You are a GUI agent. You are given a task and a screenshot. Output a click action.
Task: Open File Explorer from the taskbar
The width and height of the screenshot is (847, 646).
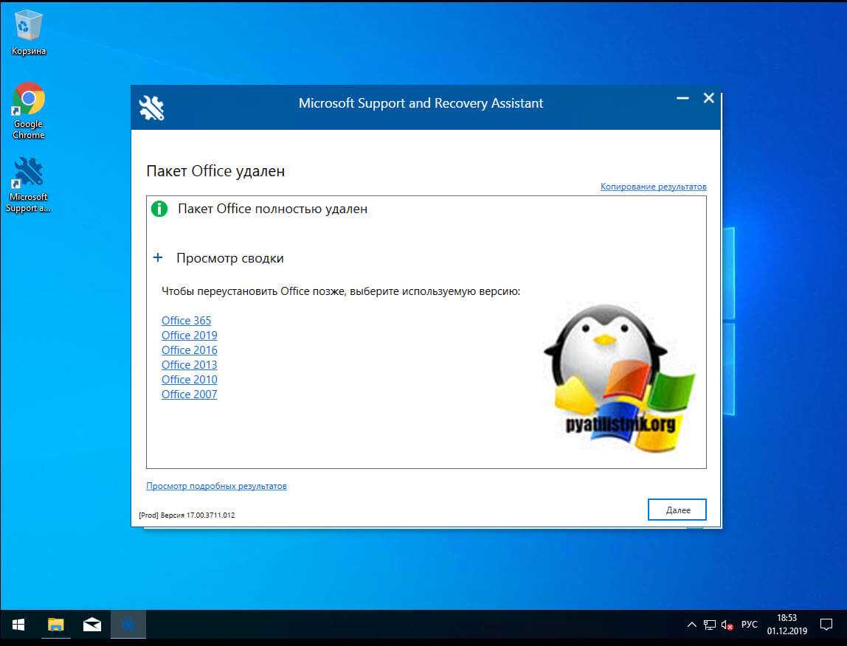(56, 625)
